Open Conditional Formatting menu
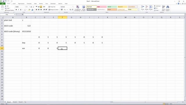This screenshot has height=105, width=186. point(78,8)
